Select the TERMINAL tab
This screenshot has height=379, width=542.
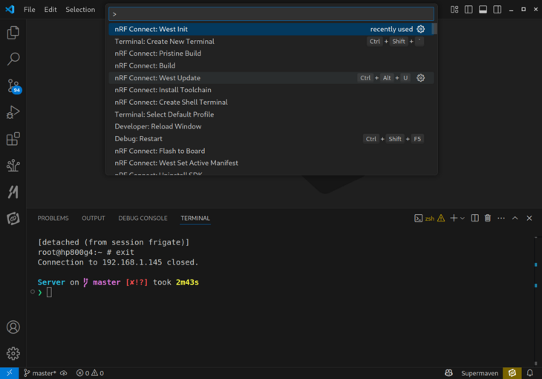point(195,218)
